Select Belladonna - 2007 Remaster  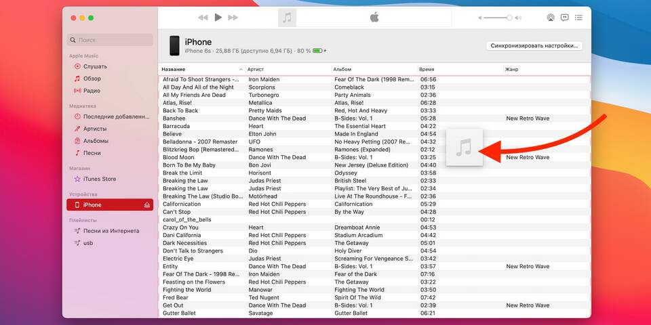[x=199, y=142]
